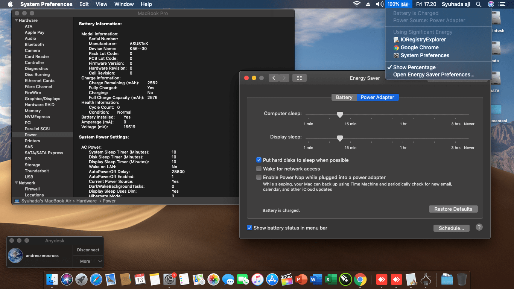Switch to the Battery tab
514x289 pixels.
coord(344,97)
